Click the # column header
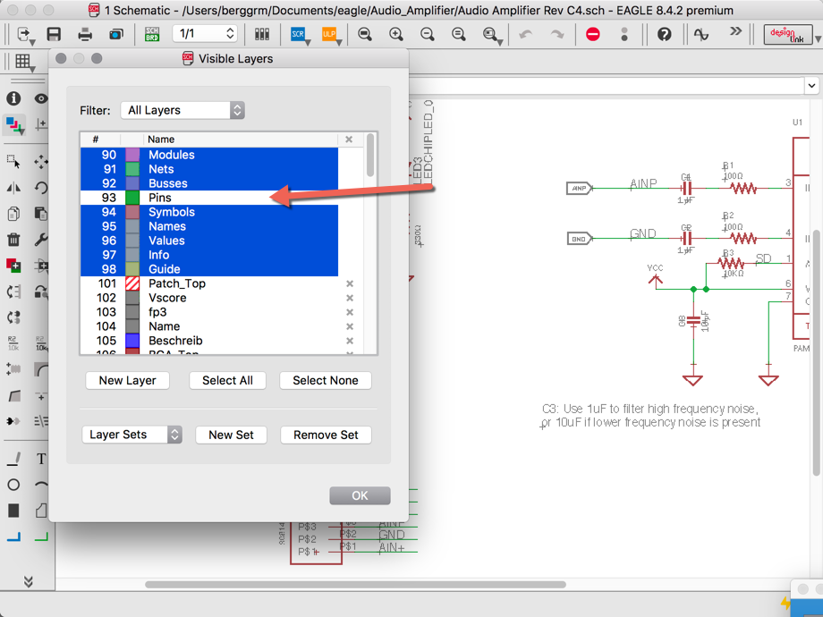 tap(96, 139)
